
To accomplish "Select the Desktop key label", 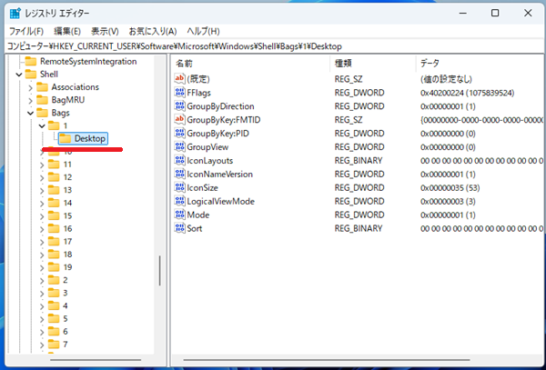I will click(x=90, y=138).
